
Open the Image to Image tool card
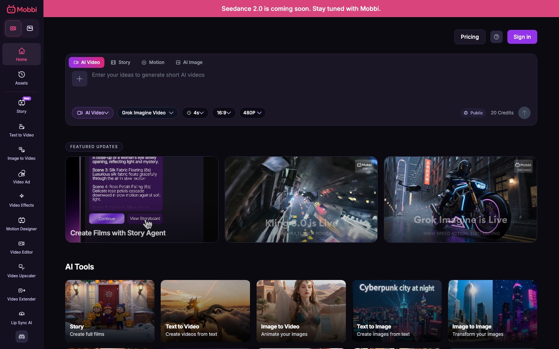(x=493, y=311)
